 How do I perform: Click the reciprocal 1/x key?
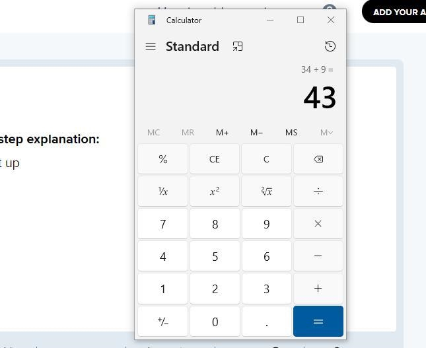pyautogui.click(x=162, y=191)
